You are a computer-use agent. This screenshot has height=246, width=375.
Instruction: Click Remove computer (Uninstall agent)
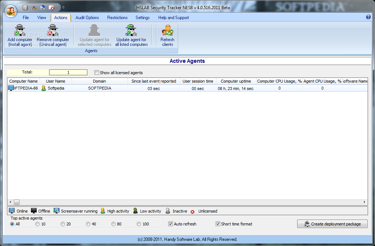53,35
